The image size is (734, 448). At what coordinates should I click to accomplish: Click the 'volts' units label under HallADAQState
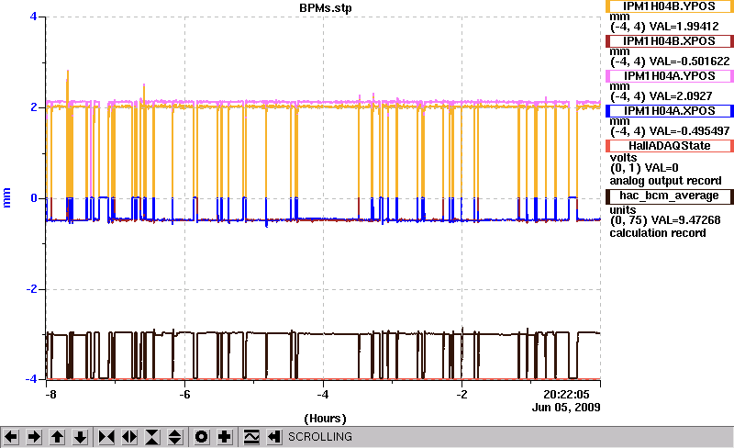(623, 158)
